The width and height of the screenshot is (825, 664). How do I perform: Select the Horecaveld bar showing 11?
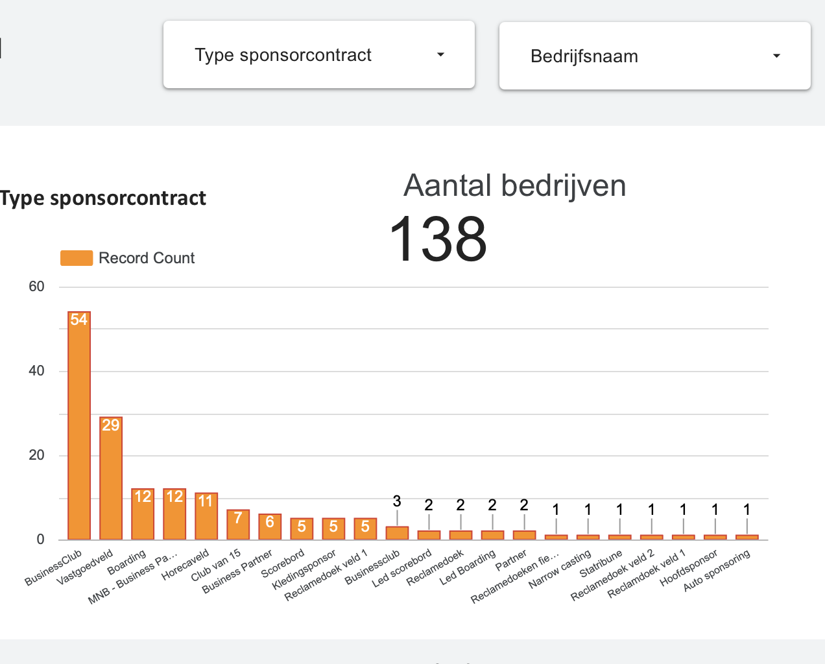[206, 517]
